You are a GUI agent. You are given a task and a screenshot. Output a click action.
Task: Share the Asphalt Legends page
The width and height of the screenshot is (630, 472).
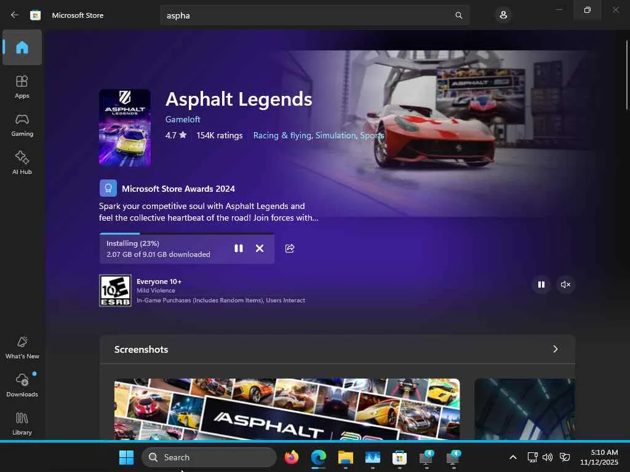(x=290, y=248)
